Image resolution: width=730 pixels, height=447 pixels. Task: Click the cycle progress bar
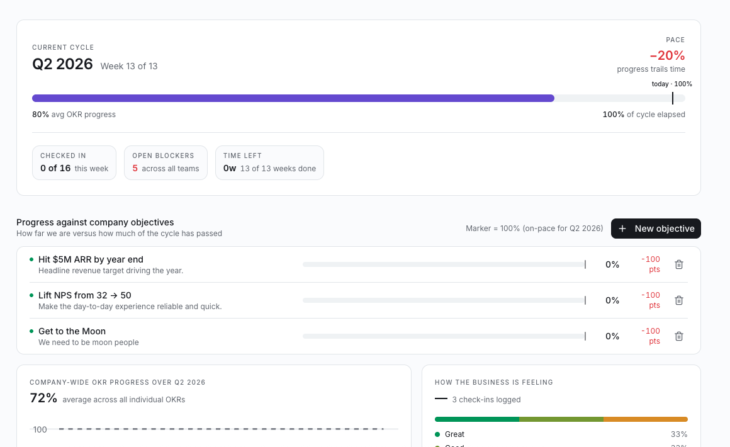click(x=359, y=98)
